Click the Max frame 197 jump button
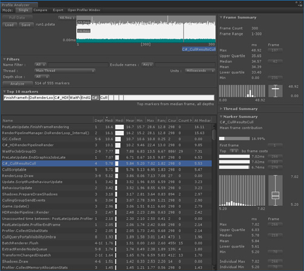This screenshot has height=271, width=304. click(x=275, y=50)
